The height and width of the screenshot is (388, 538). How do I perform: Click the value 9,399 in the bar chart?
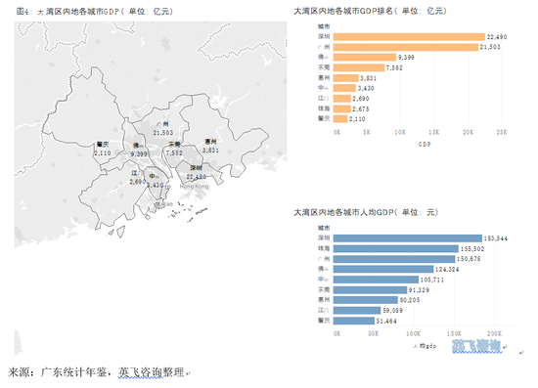click(x=406, y=58)
